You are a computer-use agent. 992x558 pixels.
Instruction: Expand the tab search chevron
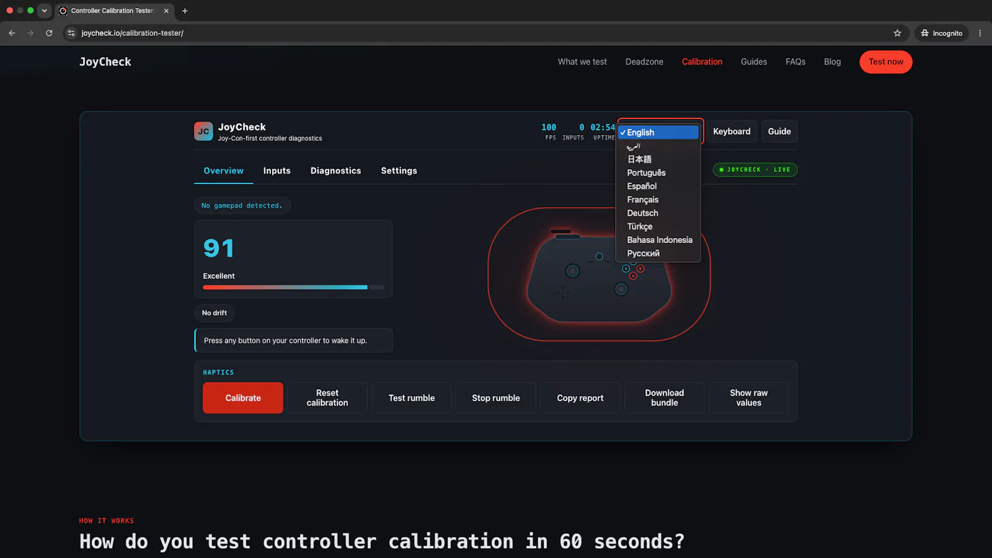click(x=44, y=11)
